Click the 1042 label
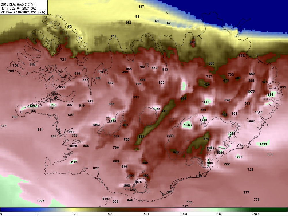Viewport: 288px width, 216px height. click(96, 125)
